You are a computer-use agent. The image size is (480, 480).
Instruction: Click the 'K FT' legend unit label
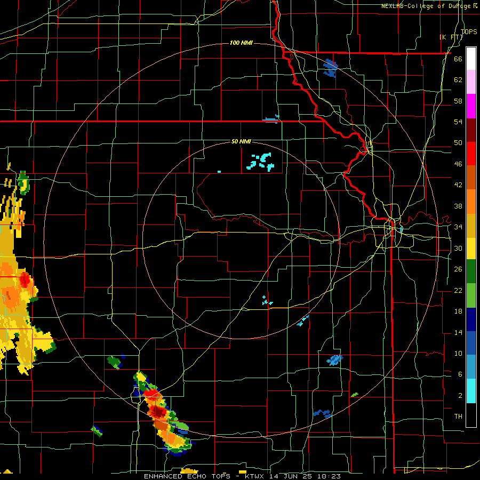click(451, 37)
